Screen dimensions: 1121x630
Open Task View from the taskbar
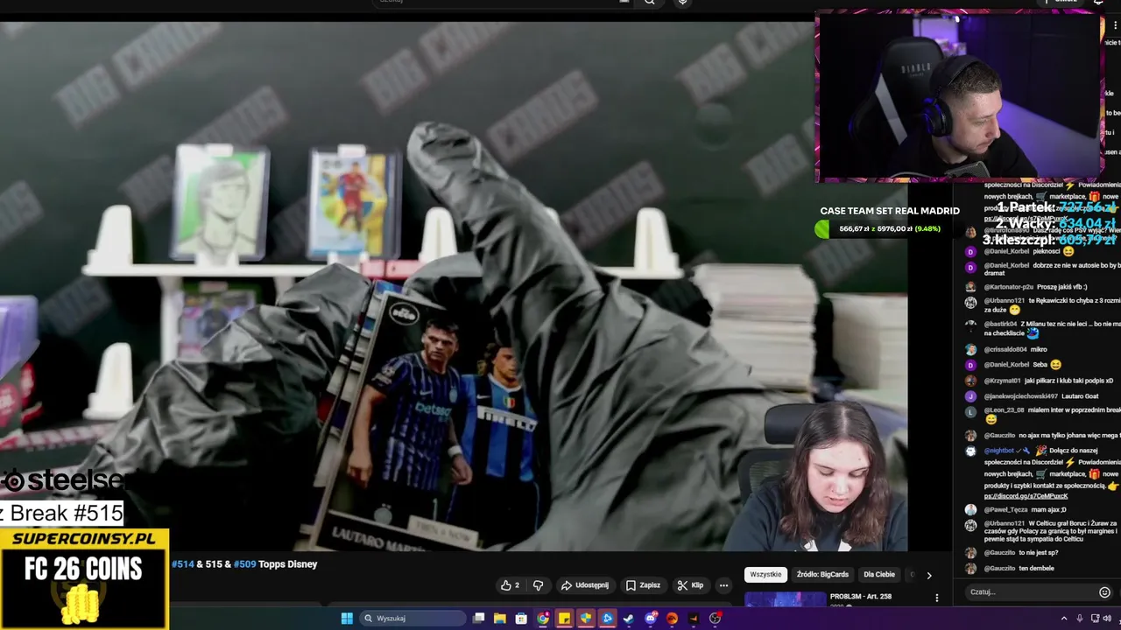click(x=479, y=619)
